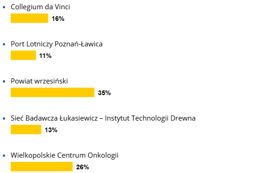
Task: Click the Sieć Badawcza Łukasiewicz text
Action: click(54, 118)
